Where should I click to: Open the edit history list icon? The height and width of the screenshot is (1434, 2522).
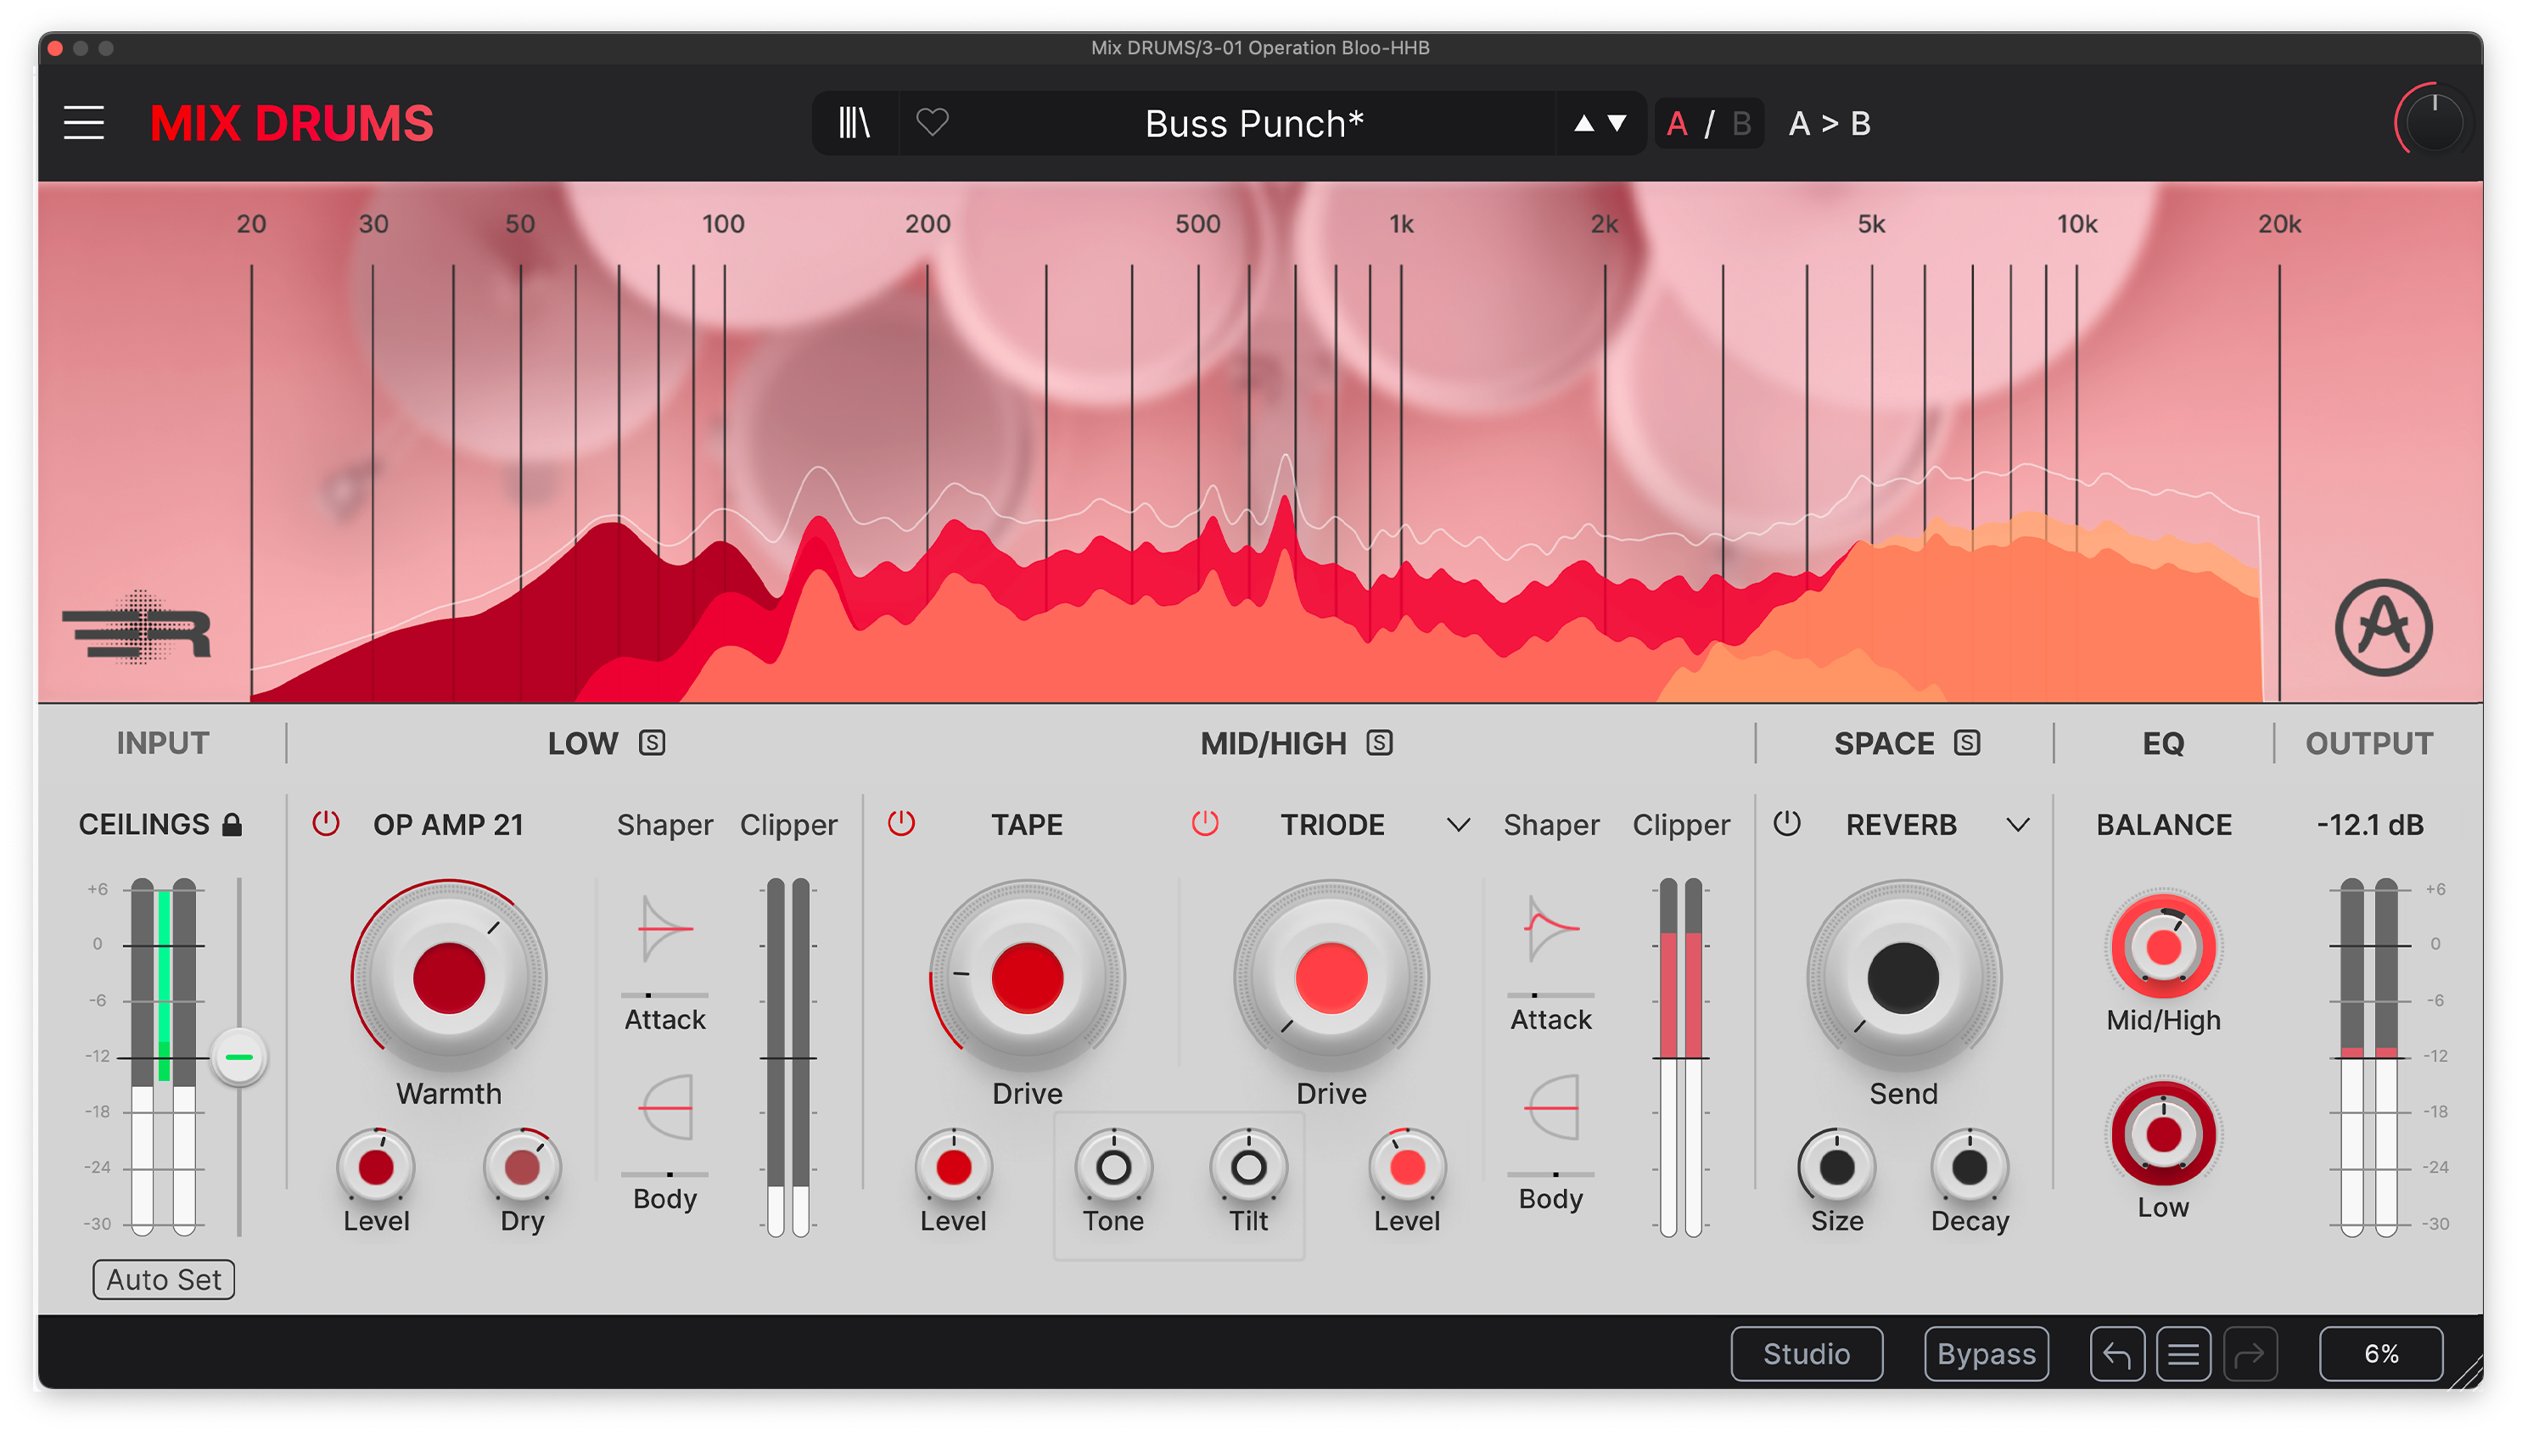tap(2184, 1353)
